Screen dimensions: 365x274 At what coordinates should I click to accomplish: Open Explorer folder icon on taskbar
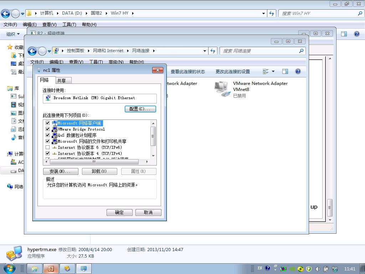(35, 269)
